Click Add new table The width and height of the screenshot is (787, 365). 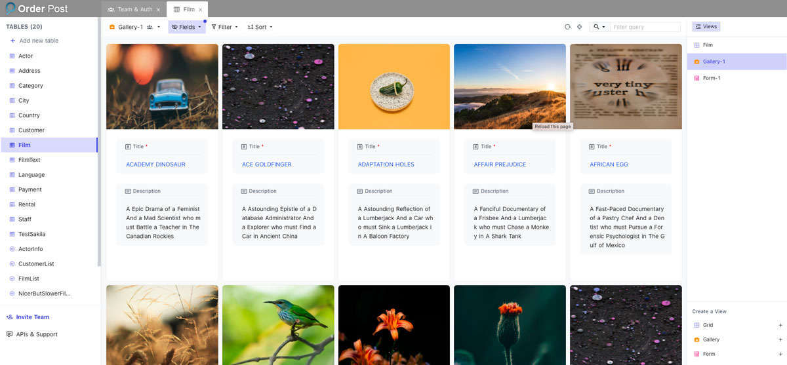tap(39, 41)
